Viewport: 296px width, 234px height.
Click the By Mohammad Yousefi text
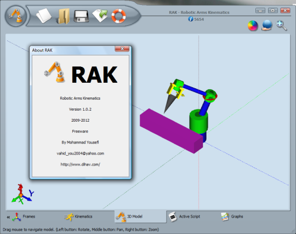click(80, 142)
